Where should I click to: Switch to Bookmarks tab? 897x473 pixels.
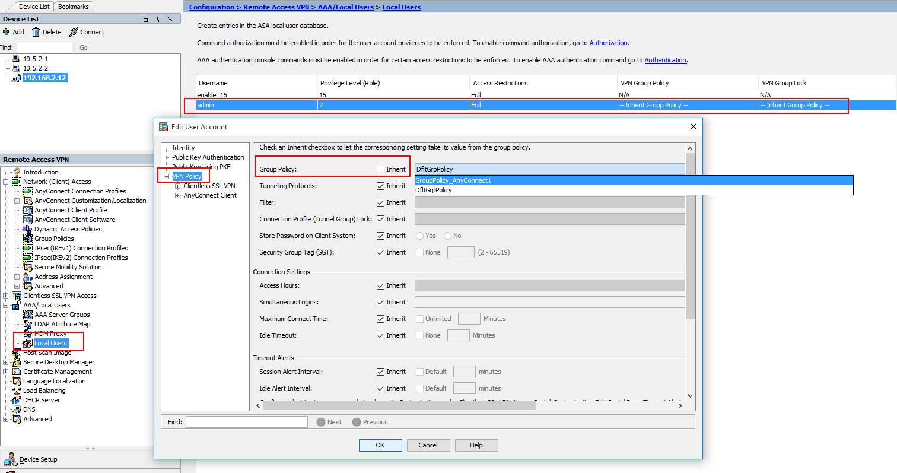coord(74,7)
